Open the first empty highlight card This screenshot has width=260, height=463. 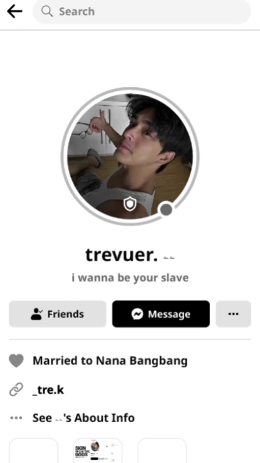click(x=34, y=451)
